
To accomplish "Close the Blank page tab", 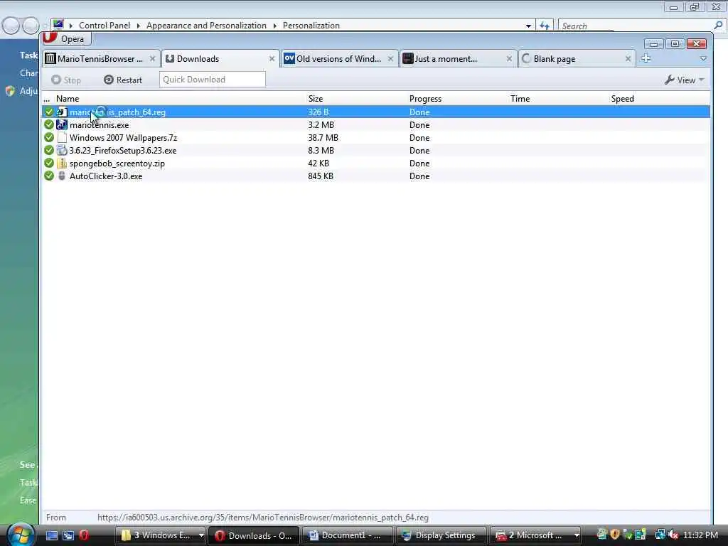I will 628,59.
